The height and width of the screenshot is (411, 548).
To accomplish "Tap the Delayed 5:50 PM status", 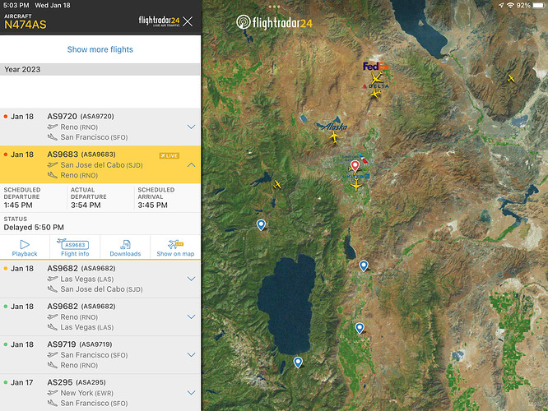I will (34, 228).
